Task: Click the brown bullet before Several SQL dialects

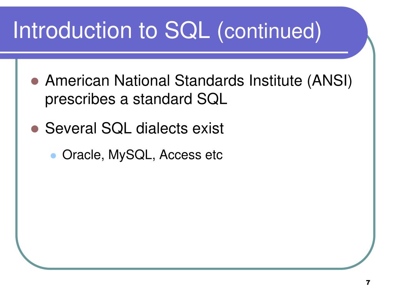Action: (x=35, y=129)
